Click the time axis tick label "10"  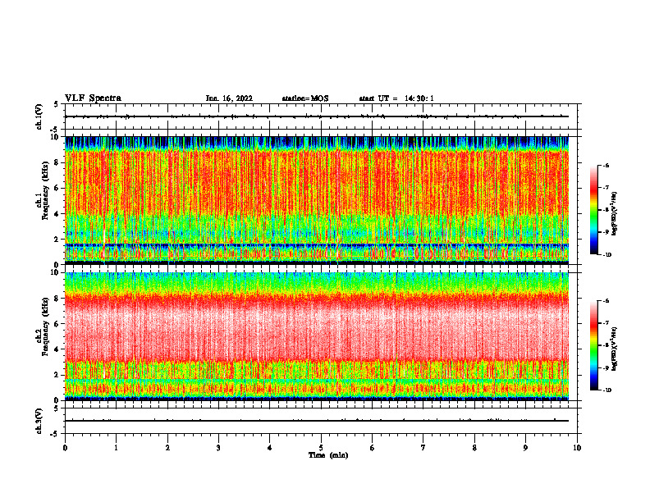pyautogui.click(x=577, y=448)
